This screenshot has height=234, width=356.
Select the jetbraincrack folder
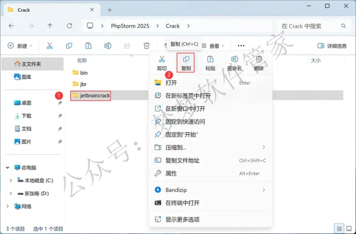[x=91, y=95]
